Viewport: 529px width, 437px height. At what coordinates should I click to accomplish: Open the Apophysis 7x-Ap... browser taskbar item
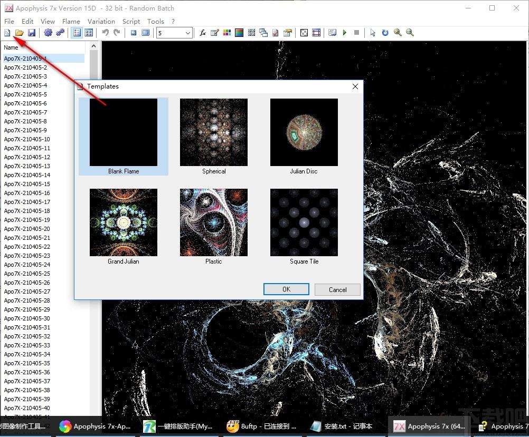(95, 426)
